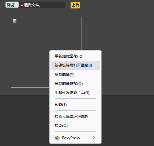Click the broken image icon
Image resolution: width=154 pixels, height=146 pixels.
click(15, 21)
